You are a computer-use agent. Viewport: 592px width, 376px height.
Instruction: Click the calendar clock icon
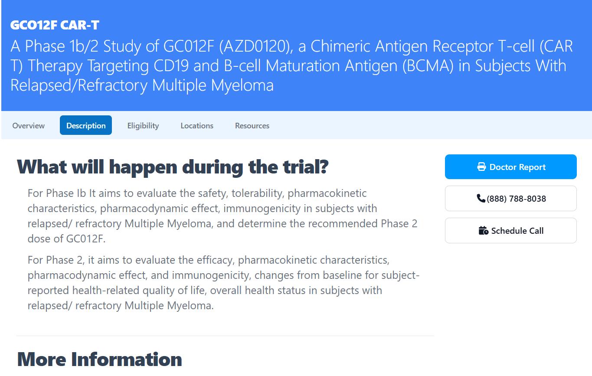(483, 231)
